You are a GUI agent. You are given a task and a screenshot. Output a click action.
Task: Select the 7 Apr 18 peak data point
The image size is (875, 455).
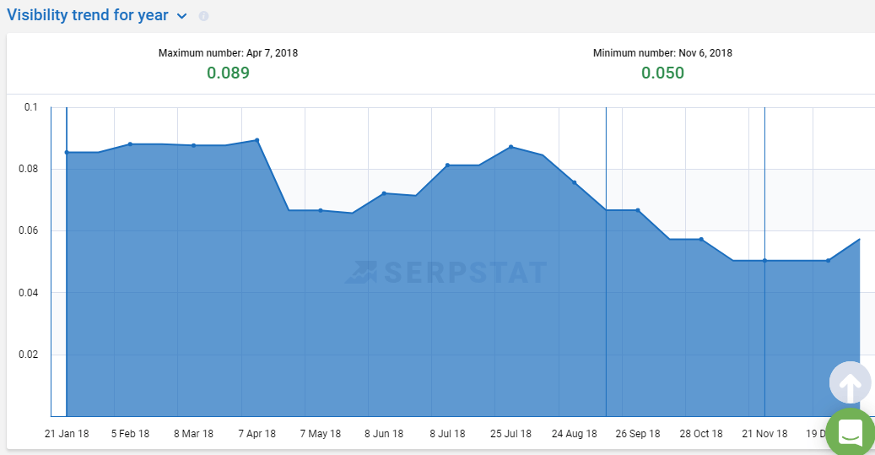(257, 140)
